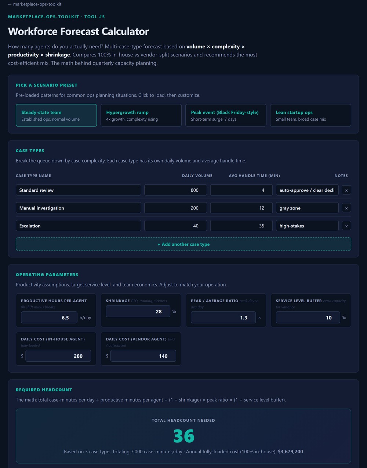The image size is (367, 468).
Task: Click the 'AVG HANDLE TIME (MIN)' column header
Action: (x=254, y=176)
